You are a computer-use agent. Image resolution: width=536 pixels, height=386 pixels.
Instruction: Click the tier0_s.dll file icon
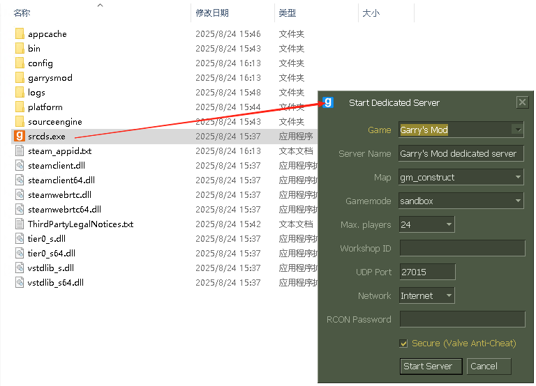point(20,238)
